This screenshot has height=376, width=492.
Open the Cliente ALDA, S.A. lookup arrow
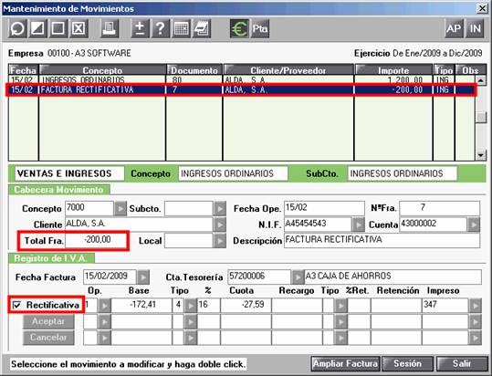tap(220, 225)
